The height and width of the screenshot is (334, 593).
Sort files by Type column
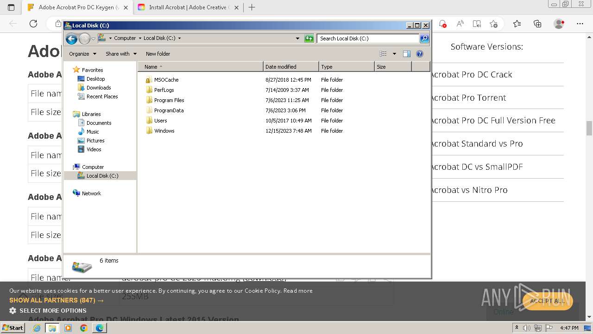347,67
